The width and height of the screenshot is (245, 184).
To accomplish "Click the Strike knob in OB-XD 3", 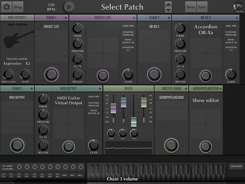I will (180, 28).
